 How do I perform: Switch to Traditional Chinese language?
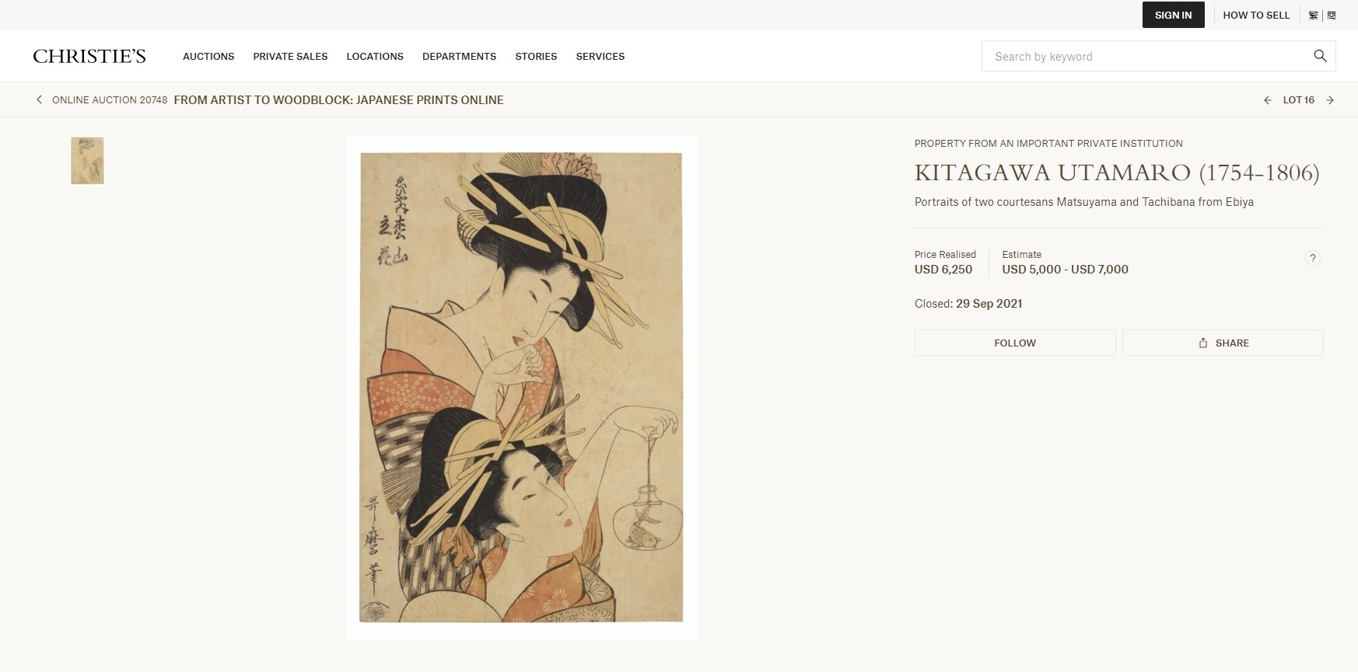point(1313,15)
